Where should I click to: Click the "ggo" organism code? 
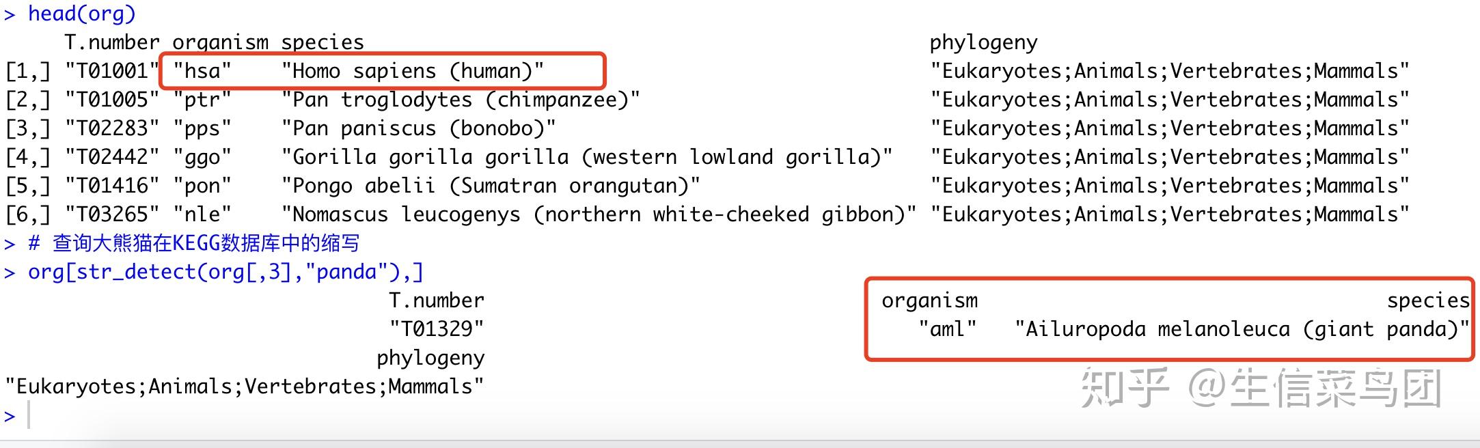click(x=202, y=157)
